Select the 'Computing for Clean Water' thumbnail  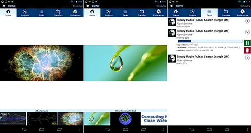pos(154,119)
